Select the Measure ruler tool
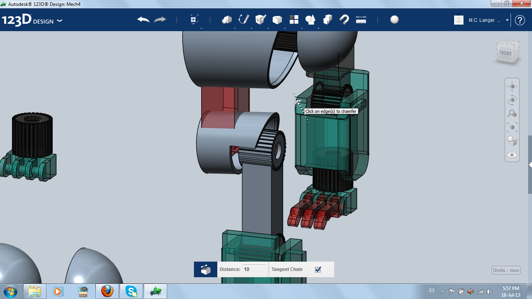 point(361,19)
